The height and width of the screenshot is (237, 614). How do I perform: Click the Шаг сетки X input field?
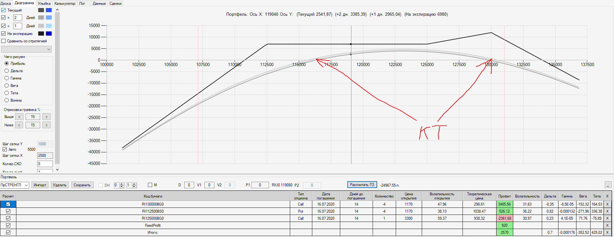(45, 156)
